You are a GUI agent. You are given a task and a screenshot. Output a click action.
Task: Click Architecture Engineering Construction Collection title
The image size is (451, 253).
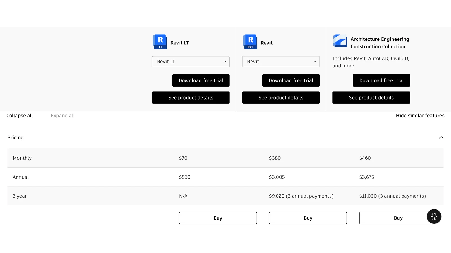click(380, 43)
